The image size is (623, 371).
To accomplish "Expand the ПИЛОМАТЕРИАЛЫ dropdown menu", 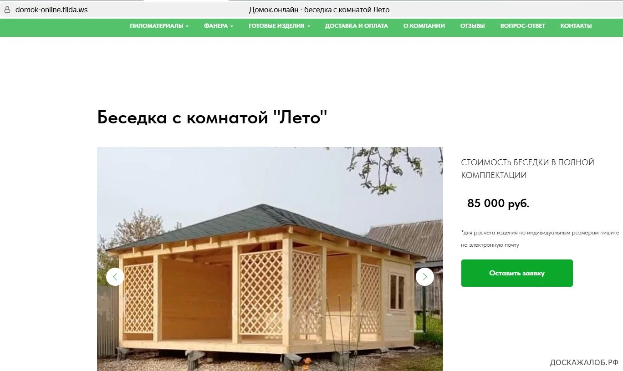I will [x=159, y=26].
